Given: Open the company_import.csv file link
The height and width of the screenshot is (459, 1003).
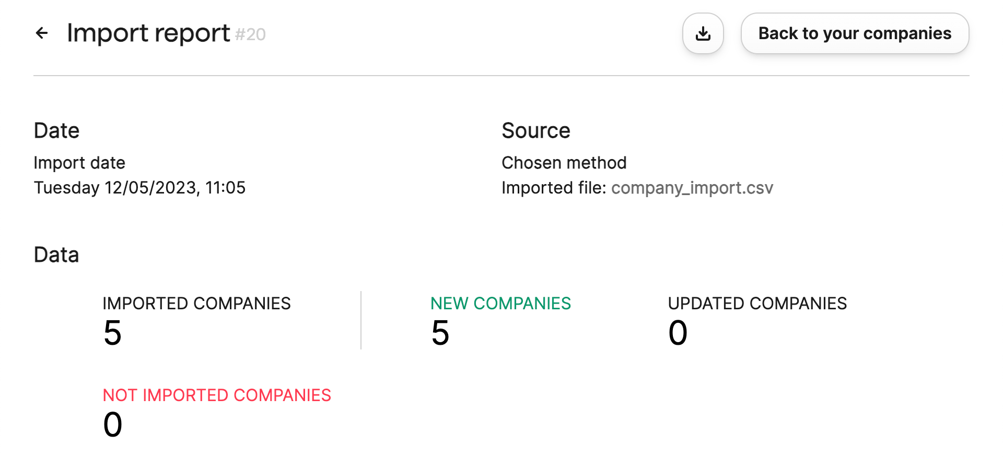Looking at the screenshot, I should (692, 188).
